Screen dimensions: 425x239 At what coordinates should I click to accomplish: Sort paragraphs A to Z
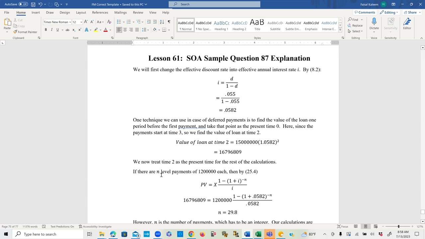coord(162,22)
